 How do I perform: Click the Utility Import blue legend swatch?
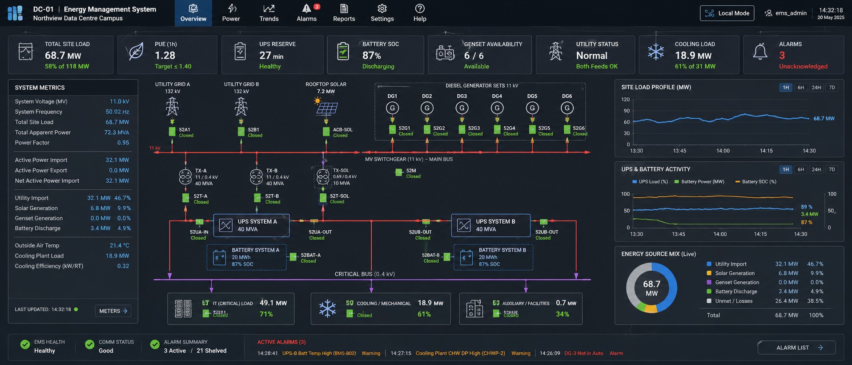click(x=709, y=264)
